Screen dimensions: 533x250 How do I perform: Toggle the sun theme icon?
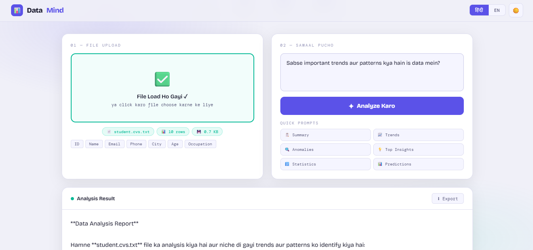pyautogui.click(x=516, y=10)
